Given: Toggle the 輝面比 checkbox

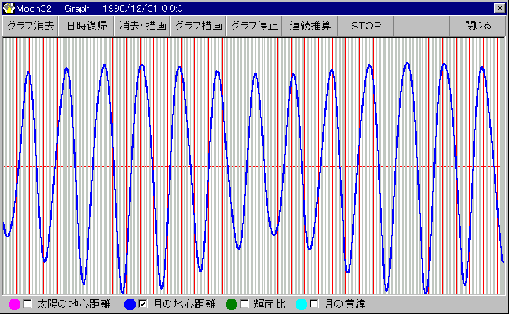Looking at the screenshot, I should coord(245,304).
